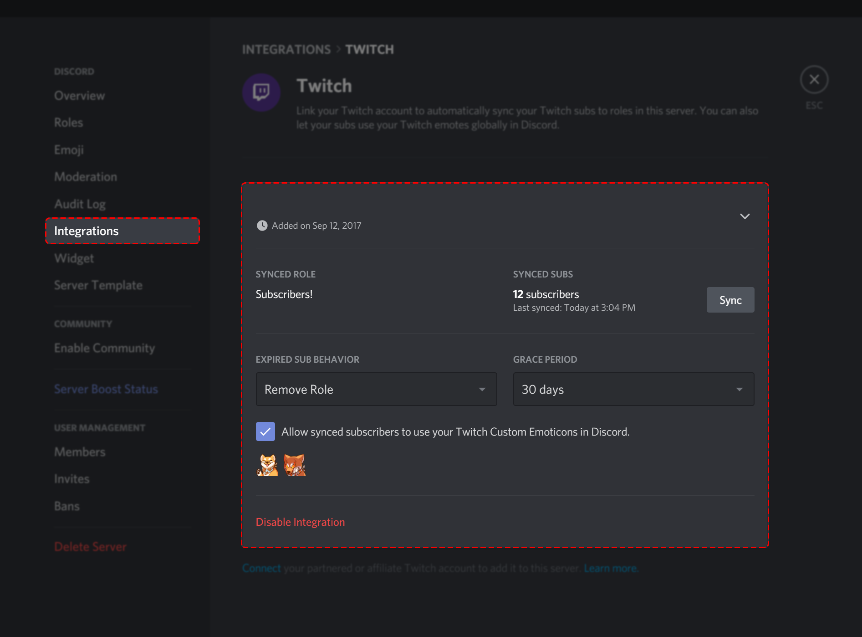Select Integrations in the sidebar

click(x=122, y=231)
